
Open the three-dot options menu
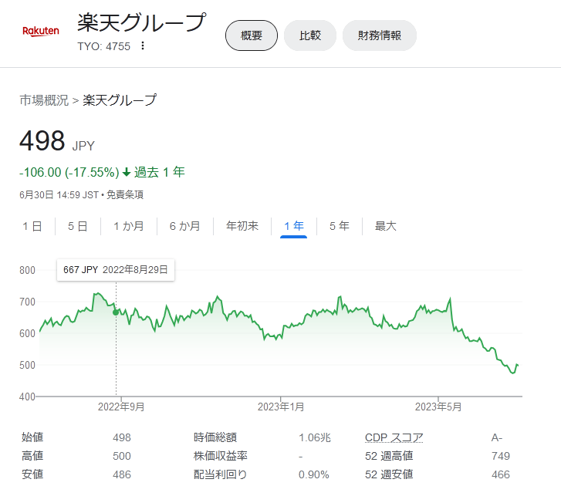tap(142, 46)
